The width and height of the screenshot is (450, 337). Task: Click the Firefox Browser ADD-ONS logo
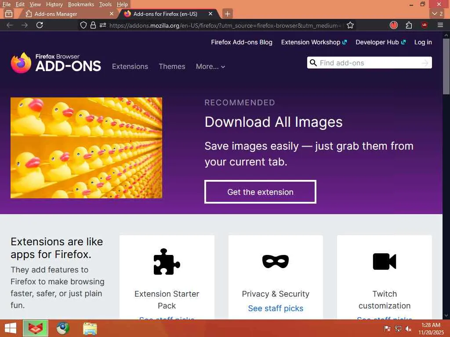point(56,63)
